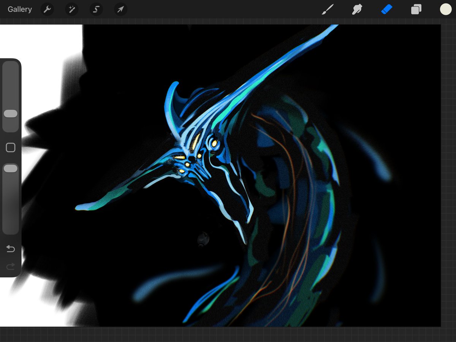Activate the Selection tool
This screenshot has width=456, height=342.
click(96, 9)
